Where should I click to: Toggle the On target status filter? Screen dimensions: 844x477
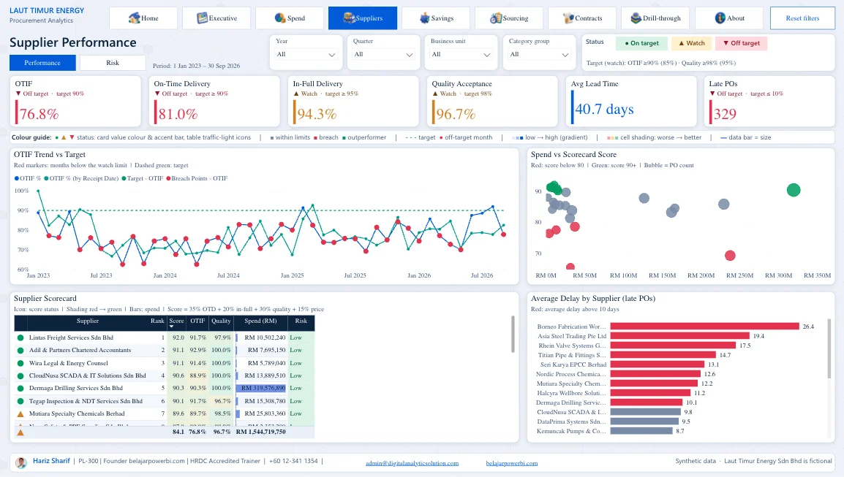641,43
